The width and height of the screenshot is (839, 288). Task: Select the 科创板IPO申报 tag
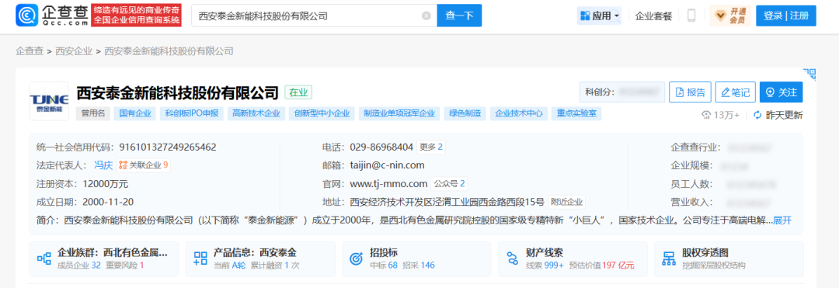[x=191, y=113]
